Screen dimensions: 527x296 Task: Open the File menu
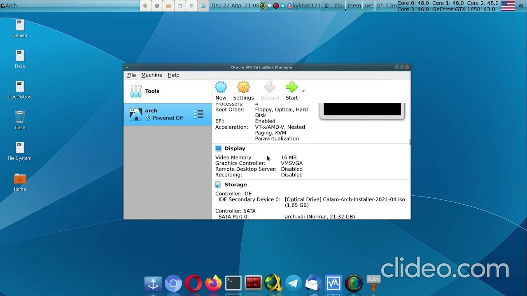coord(131,75)
